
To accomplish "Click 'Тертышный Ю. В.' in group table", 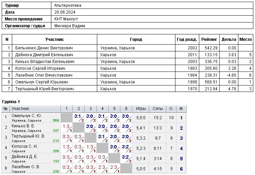I will 28,136.
